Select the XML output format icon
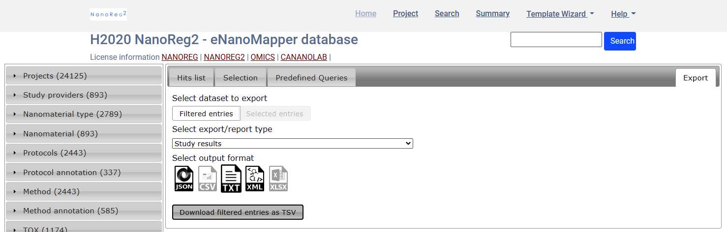The image size is (727, 232). [255, 179]
